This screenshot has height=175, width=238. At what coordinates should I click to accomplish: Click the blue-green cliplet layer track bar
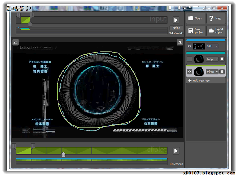tap(92, 159)
